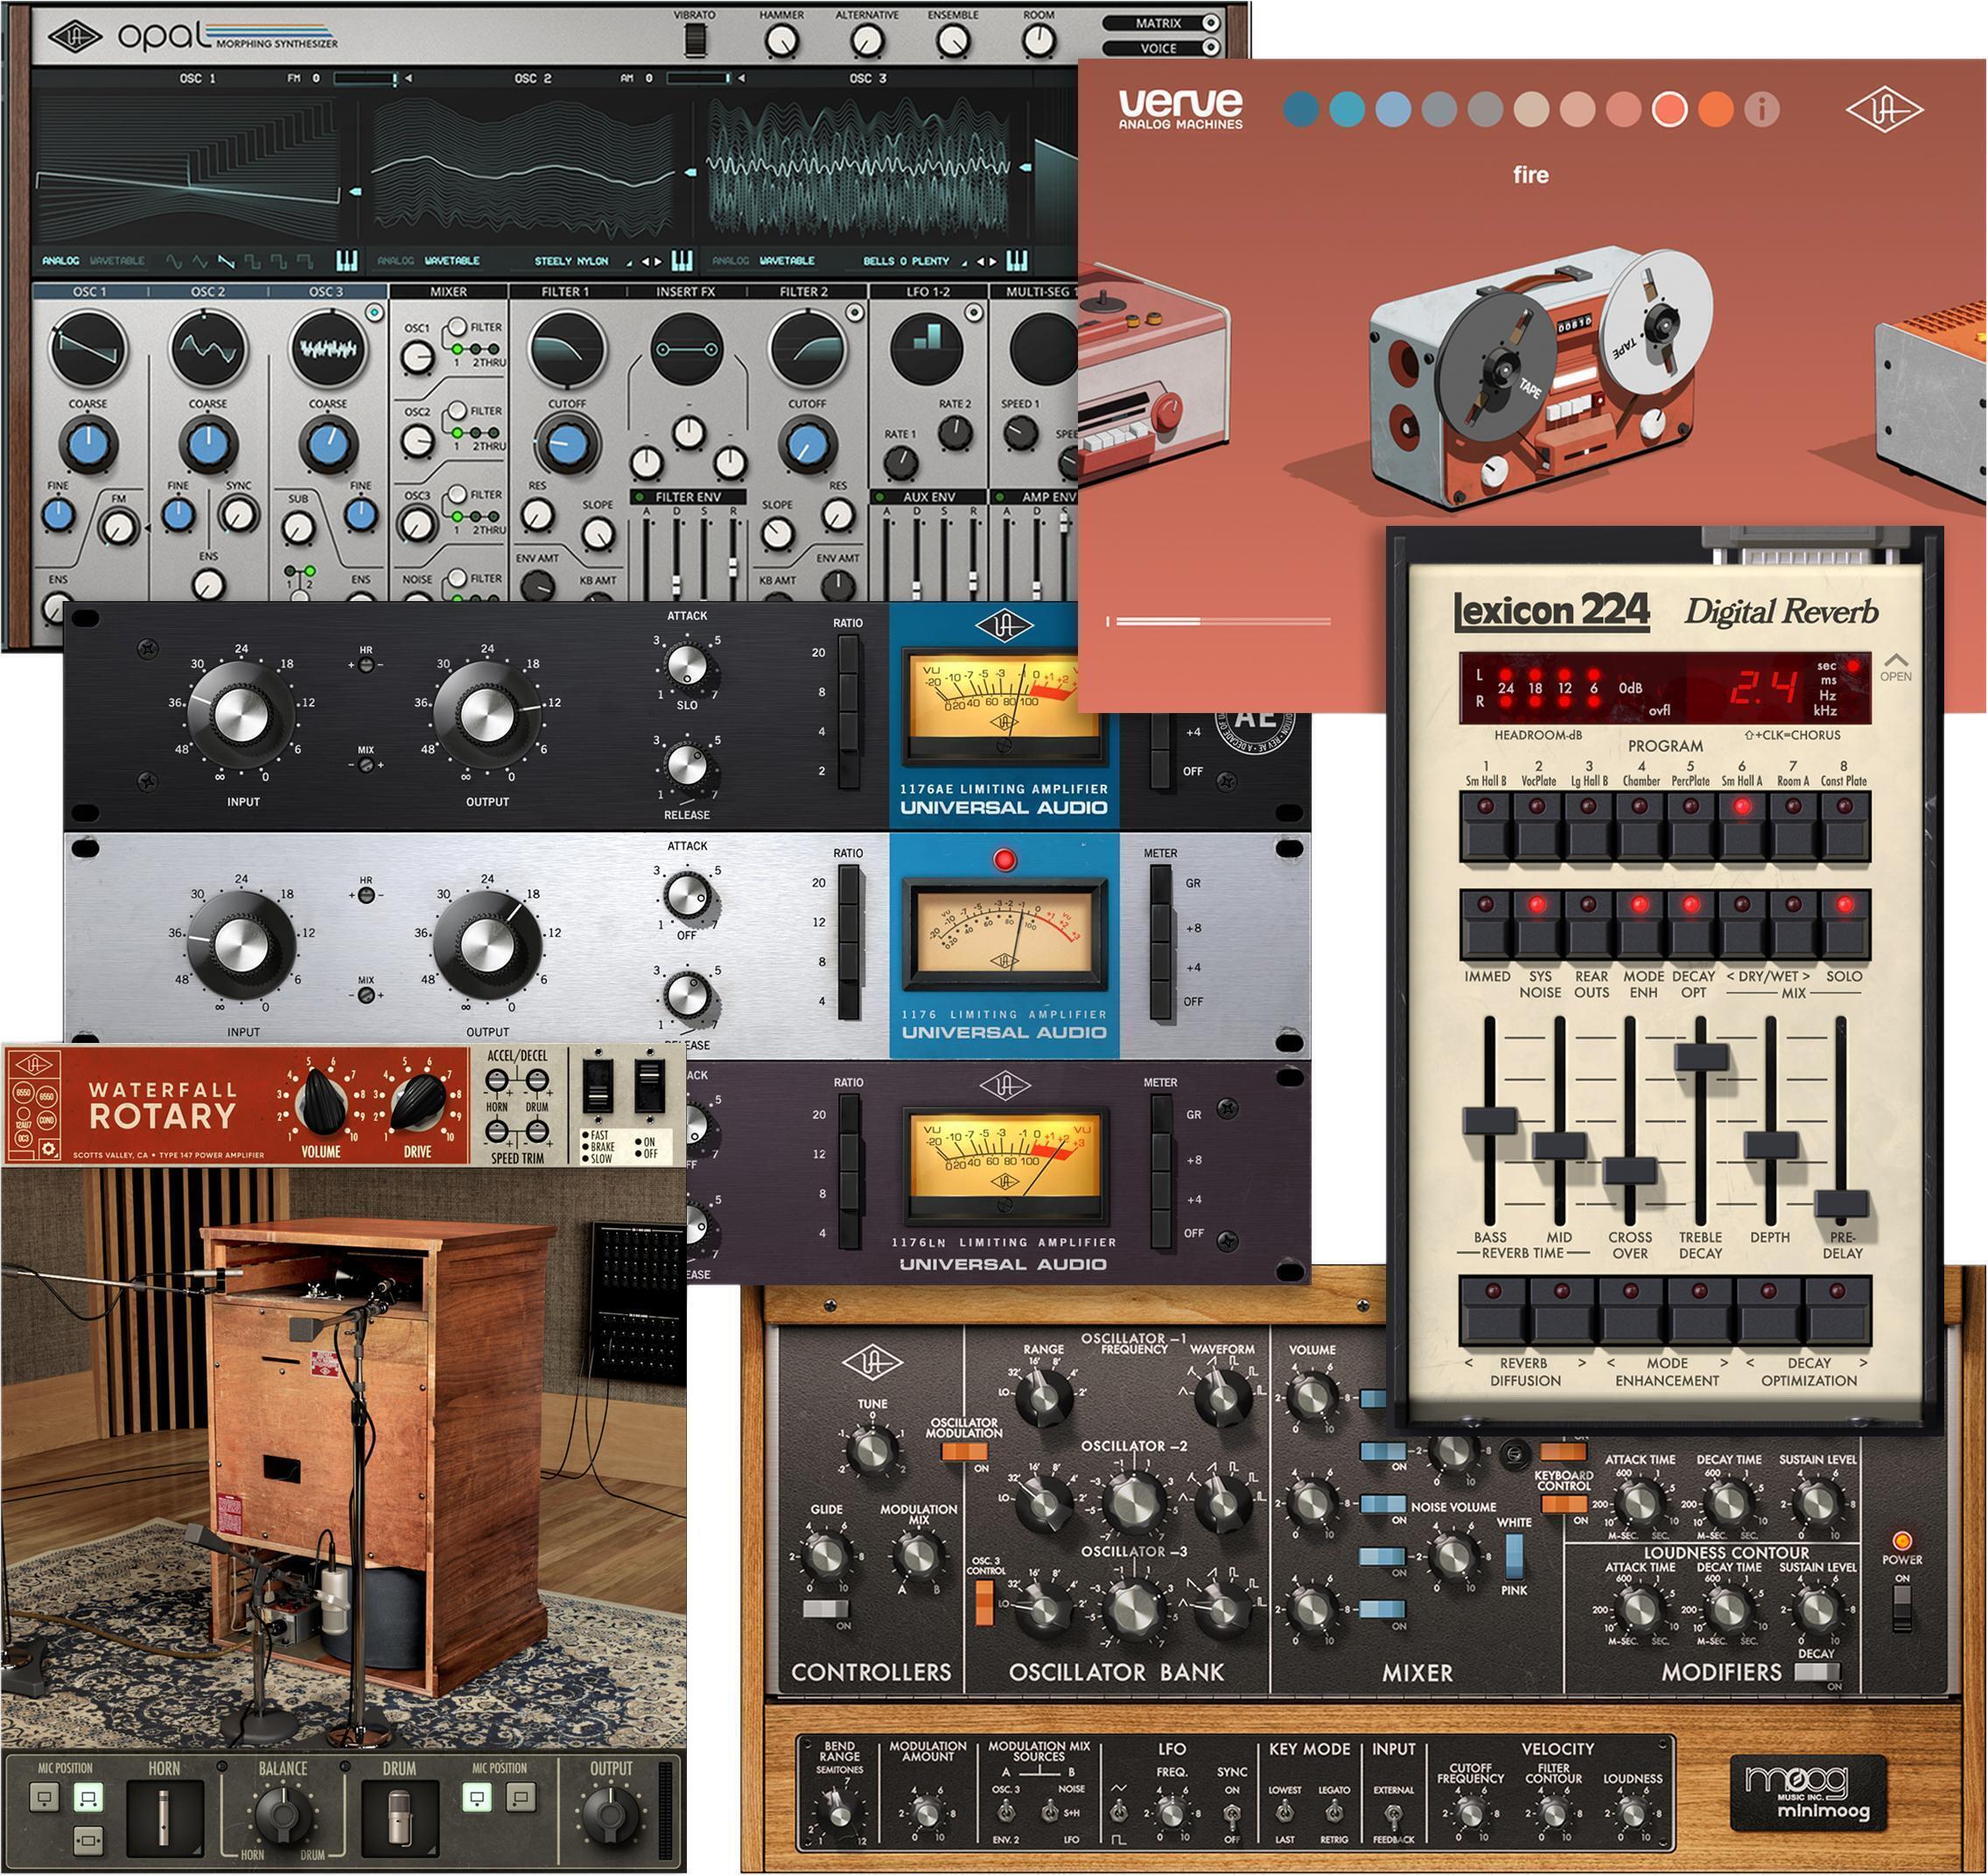Screen dimensions: 1988x1875
Task: Click the Filter 2 highpass curve display in Opal
Action: click(807, 349)
